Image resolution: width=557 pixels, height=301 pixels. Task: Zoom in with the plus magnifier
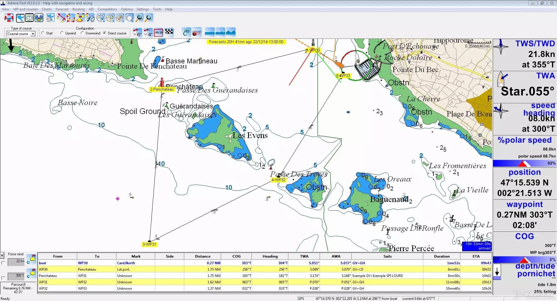click(x=149, y=18)
